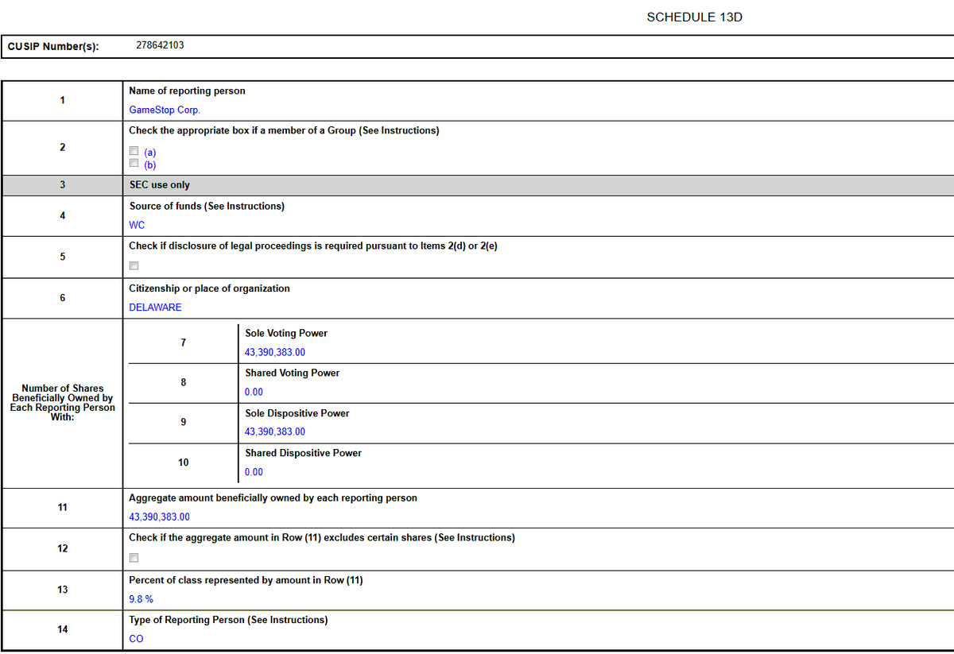Image resolution: width=954 pixels, height=654 pixels.
Task: Click 'Shared Dispositive Power' label
Action: click(303, 453)
